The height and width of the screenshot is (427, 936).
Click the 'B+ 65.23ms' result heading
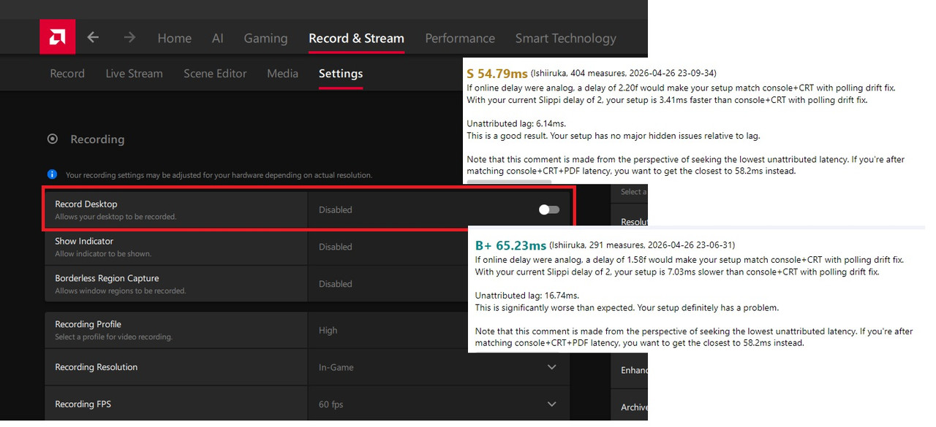[510, 245]
